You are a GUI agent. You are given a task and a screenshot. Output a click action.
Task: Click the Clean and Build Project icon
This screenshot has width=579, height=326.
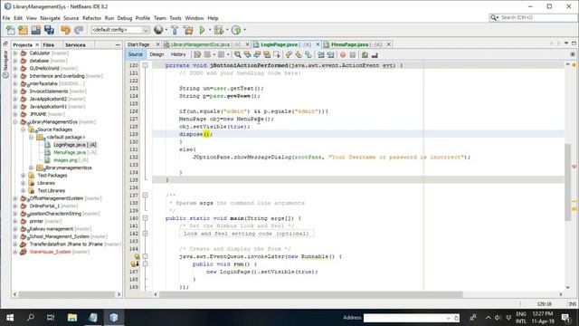tap(188, 30)
